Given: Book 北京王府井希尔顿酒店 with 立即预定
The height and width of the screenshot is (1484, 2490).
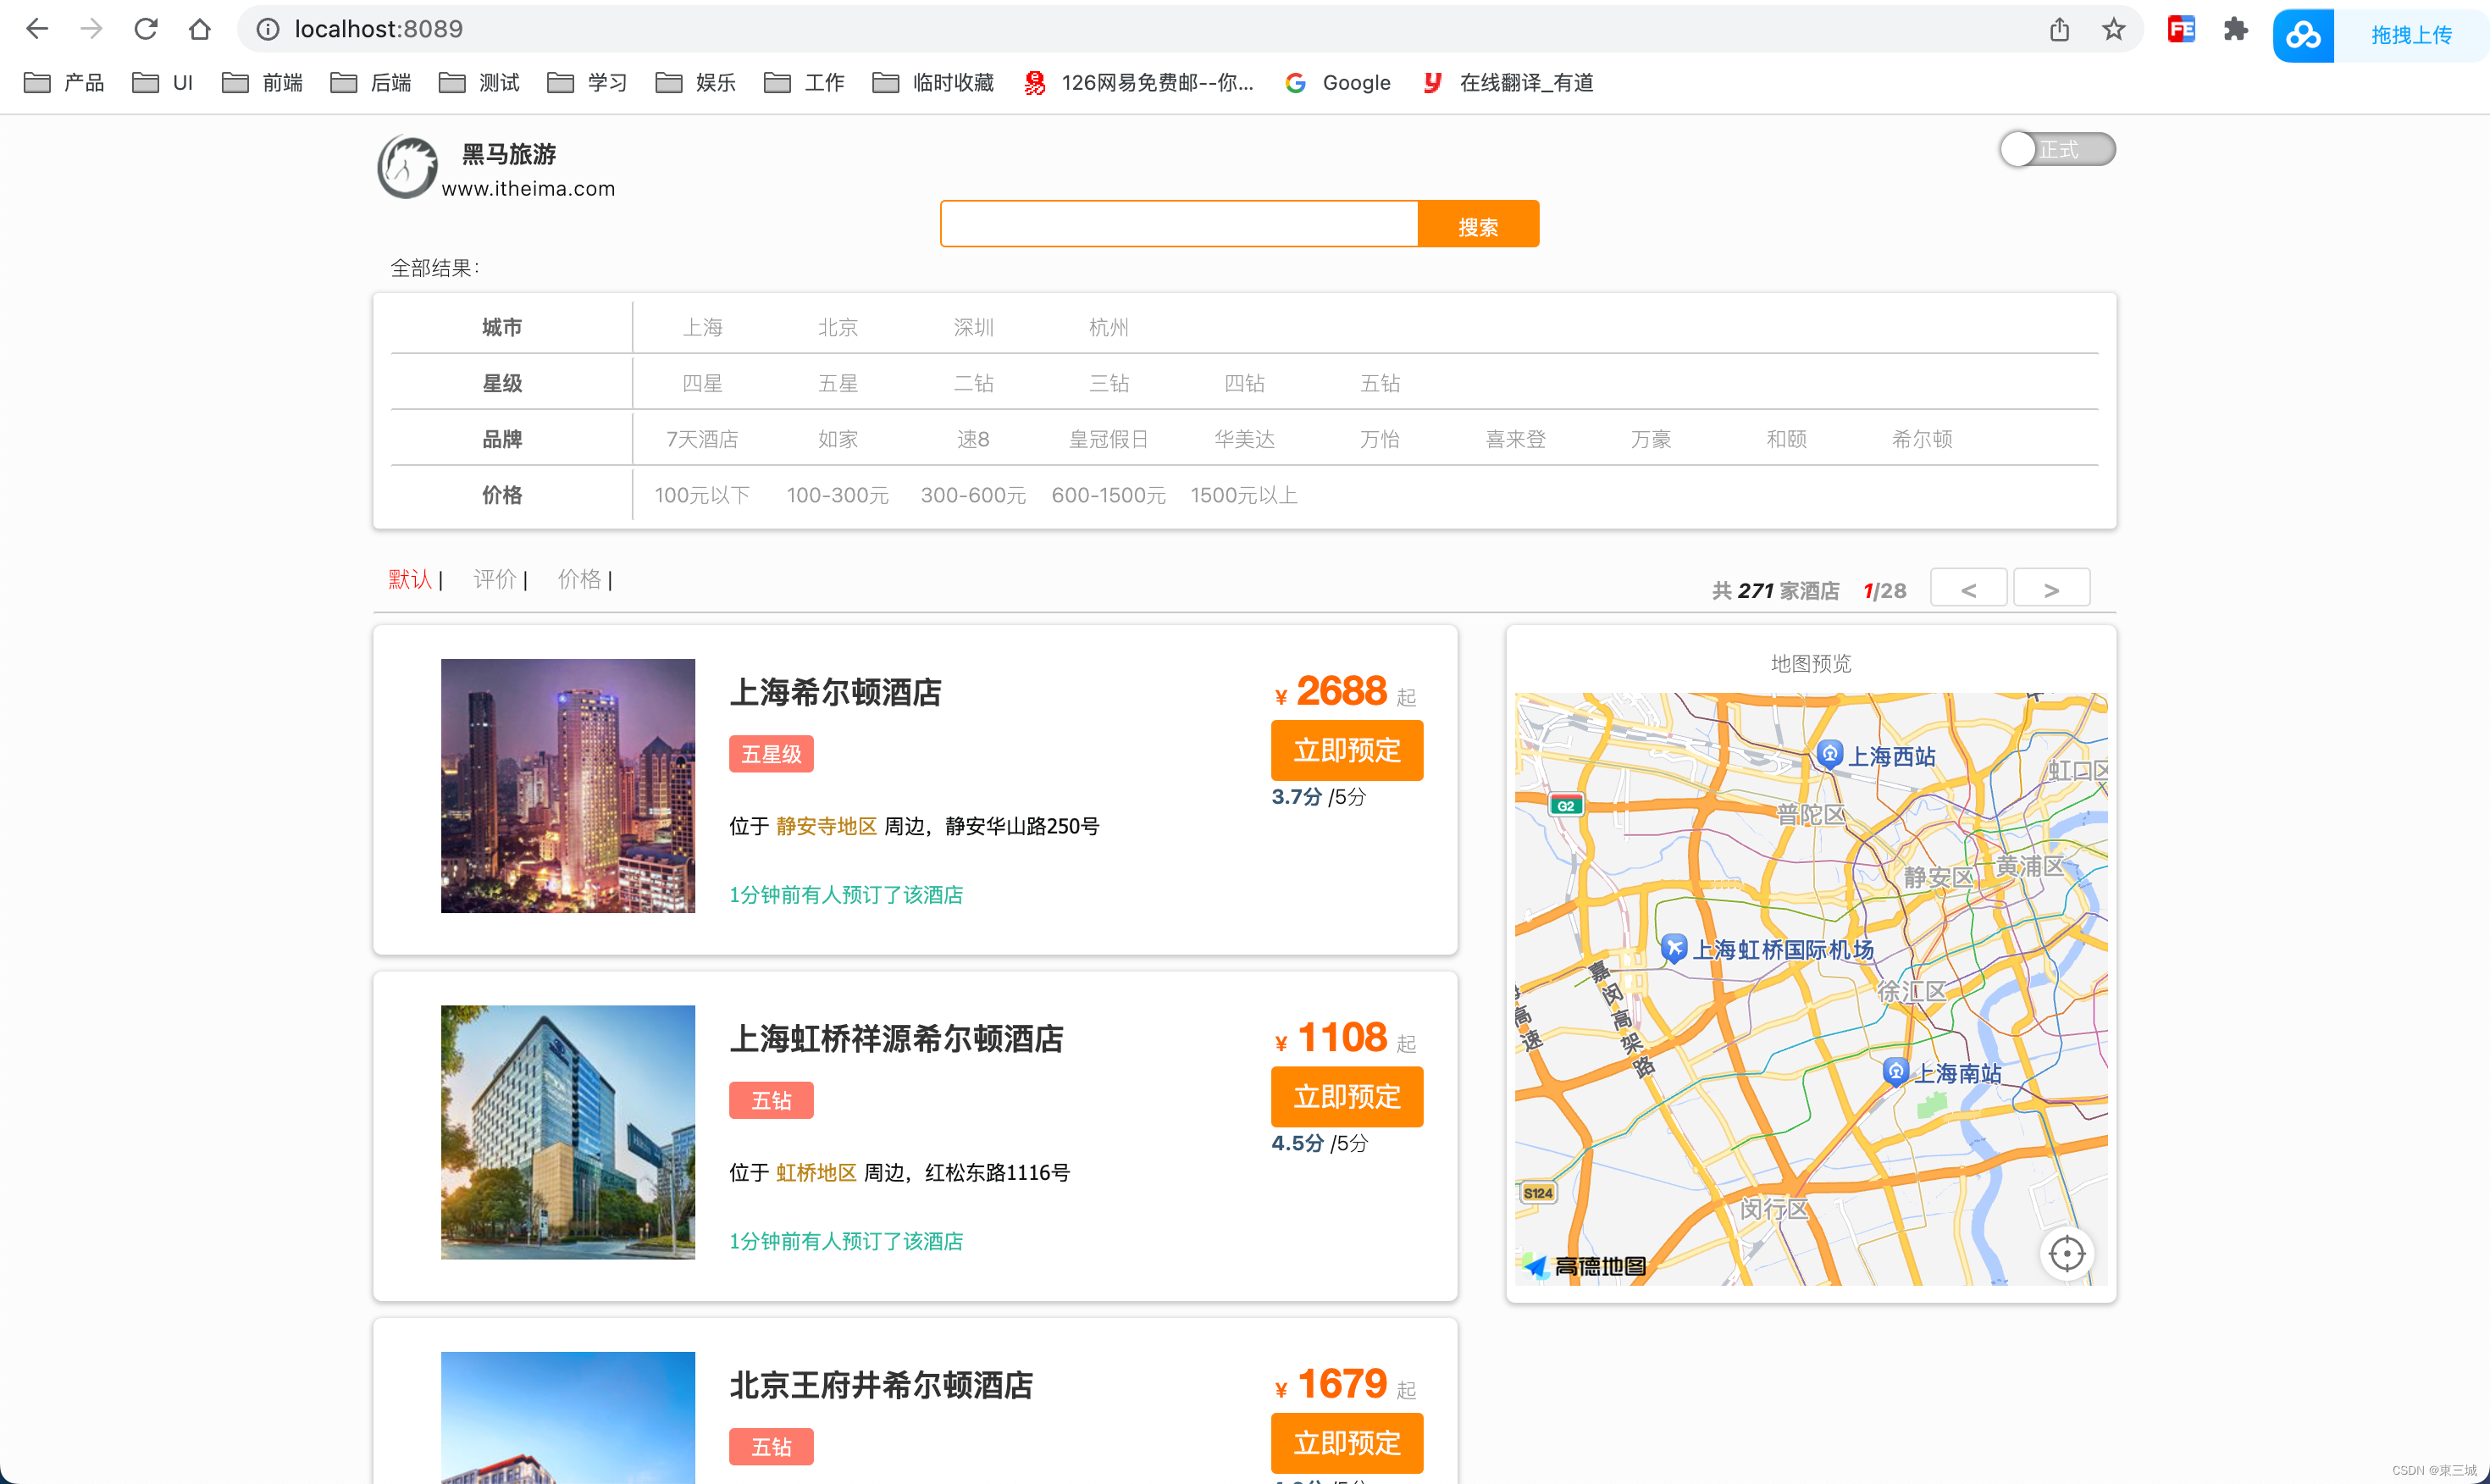Looking at the screenshot, I should pos(1347,1443).
